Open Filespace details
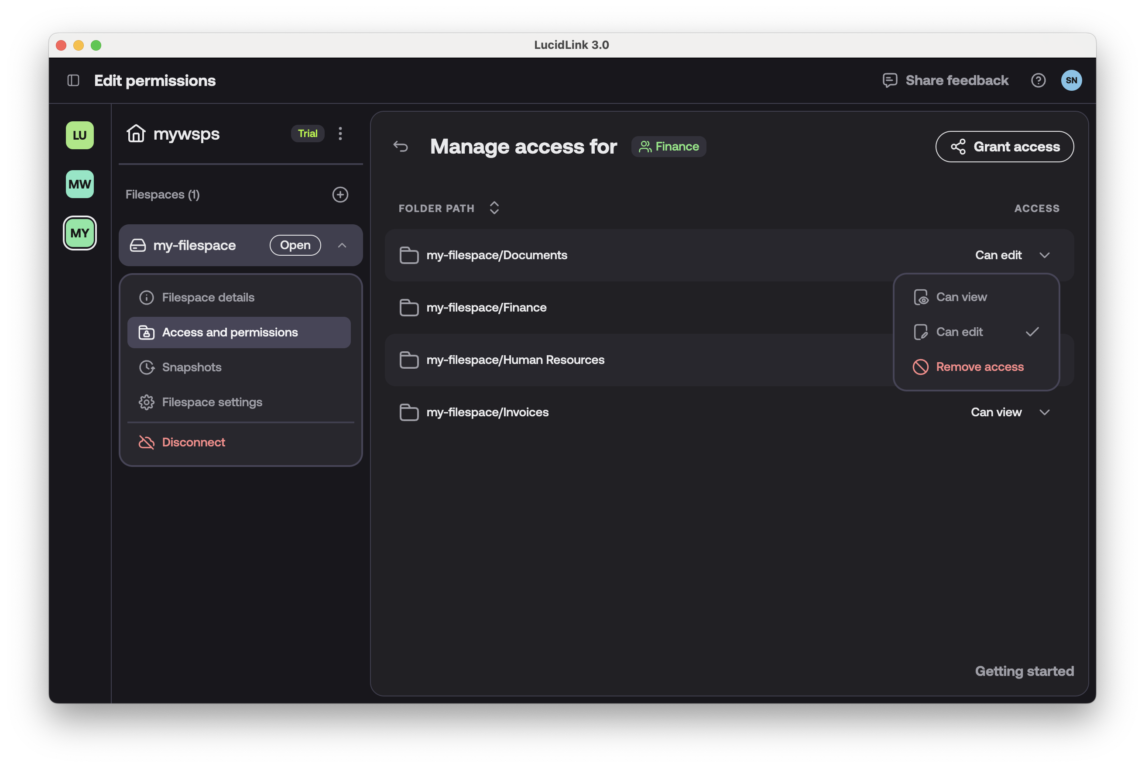This screenshot has width=1145, height=768. [239, 297]
